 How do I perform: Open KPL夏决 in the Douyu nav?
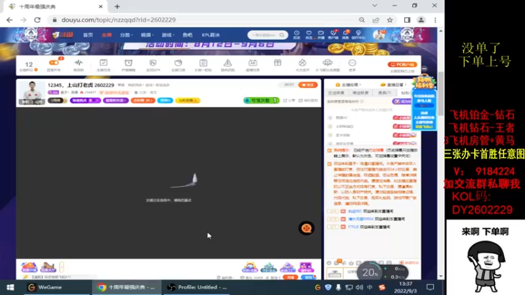(211, 35)
